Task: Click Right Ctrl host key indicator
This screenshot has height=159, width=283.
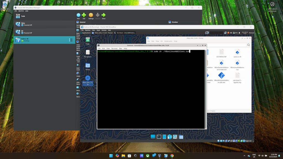Action: click(x=248, y=141)
